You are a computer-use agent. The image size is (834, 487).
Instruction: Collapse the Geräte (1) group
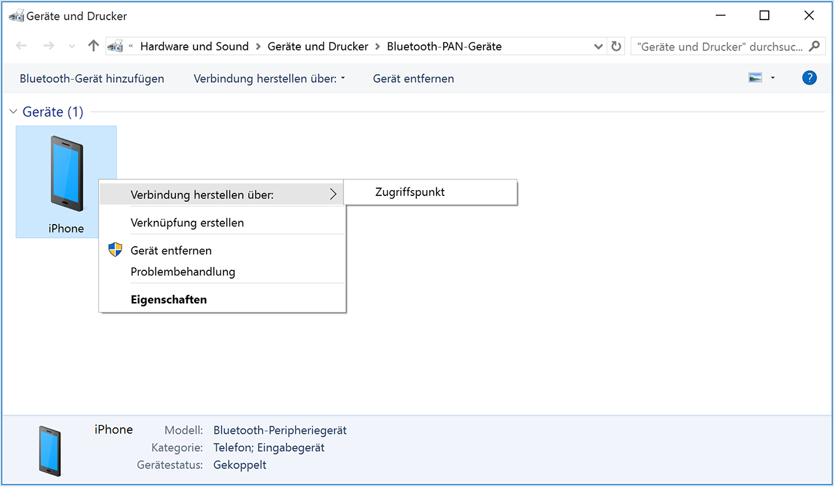tap(13, 112)
